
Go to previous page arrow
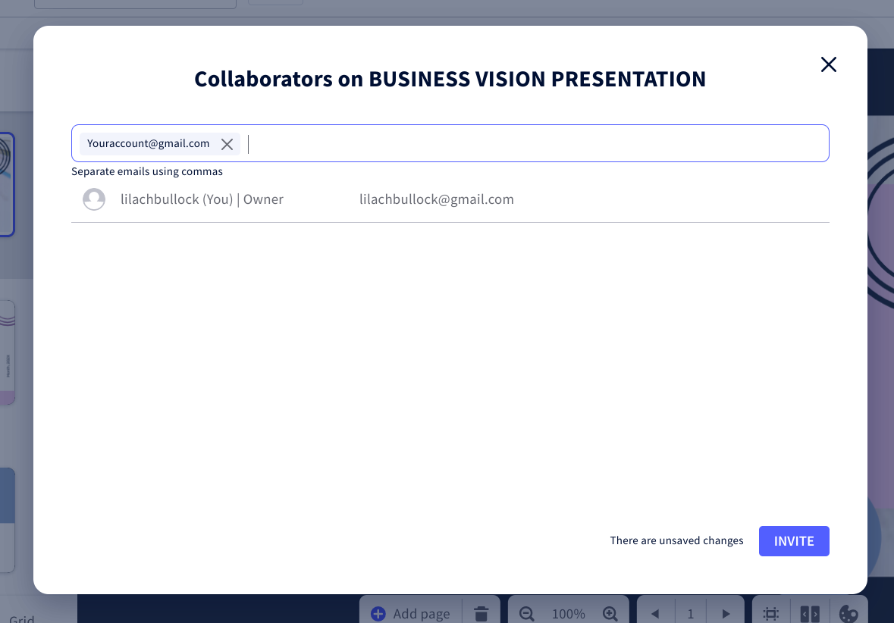655,614
